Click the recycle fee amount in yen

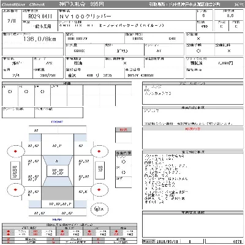point(225,63)
